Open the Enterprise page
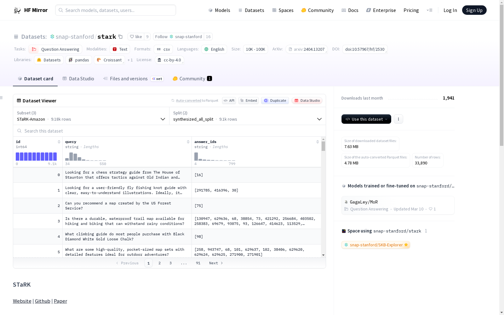Viewport: 504px width, 315px height. [381, 10]
